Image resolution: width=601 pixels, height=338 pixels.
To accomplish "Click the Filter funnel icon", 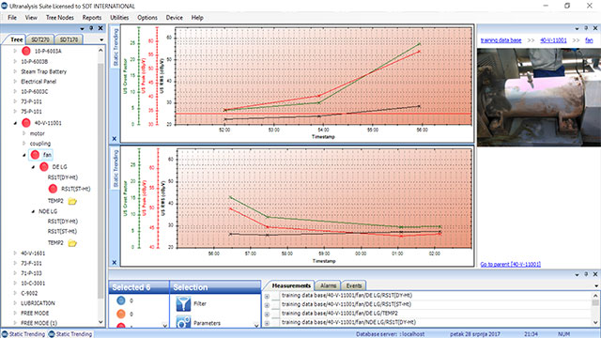I will 183,303.
